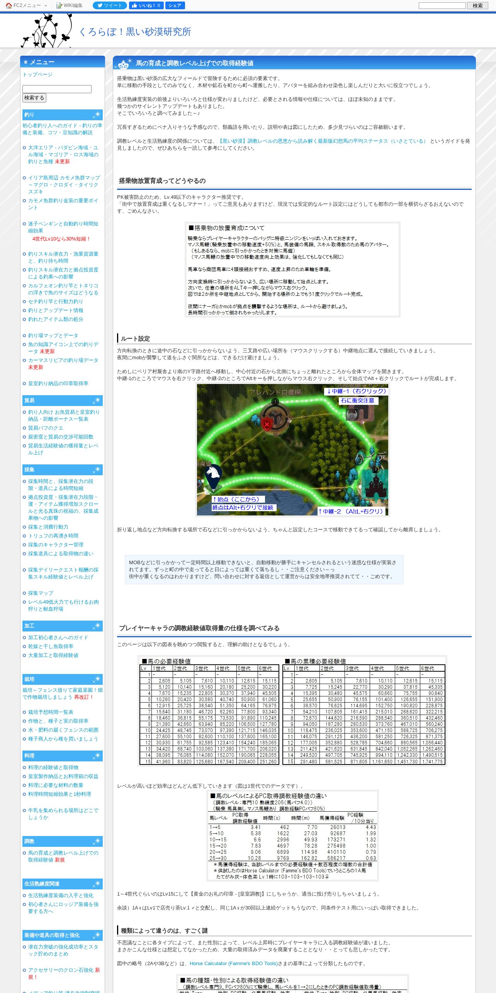Image resolution: width=496 pixels, height=993 pixels.
Task: Open the くろらぼ！黒い砂漠研究所 site title
Action: (x=135, y=32)
